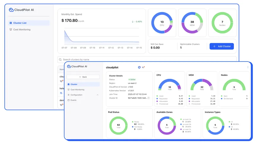
Task: Click the Back button
Action: pyautogui.click(x=83, y=77)
